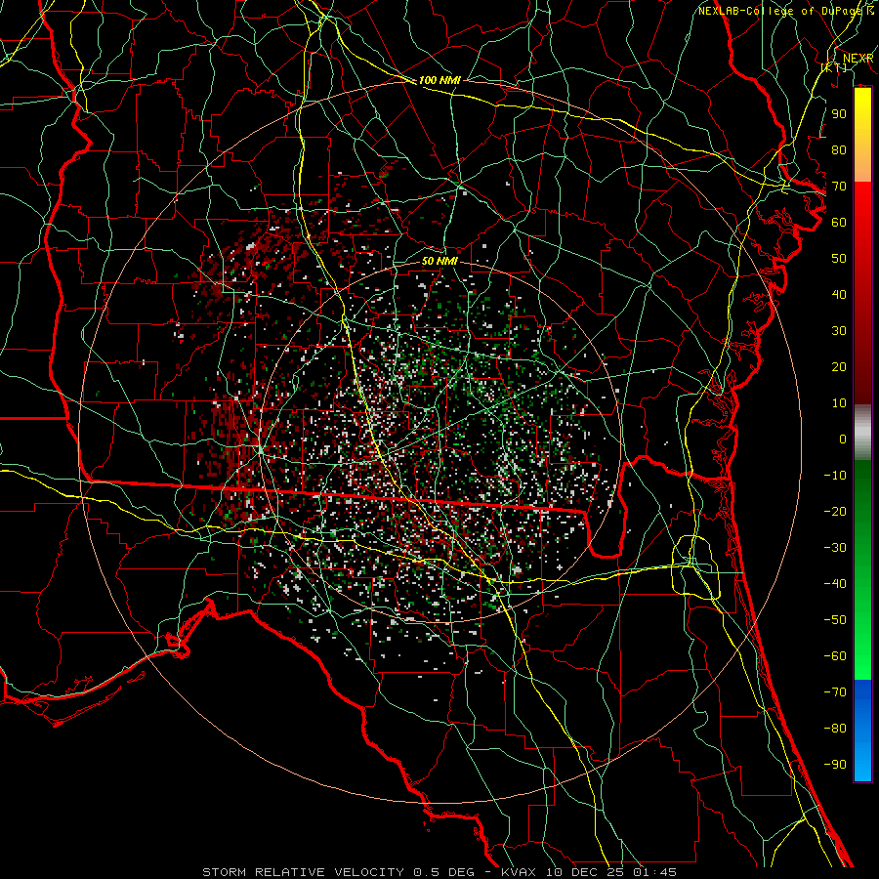Screen dimensions: 879x879
Task: Select the 20 value on velocity scale
Action: click(839, 366)
